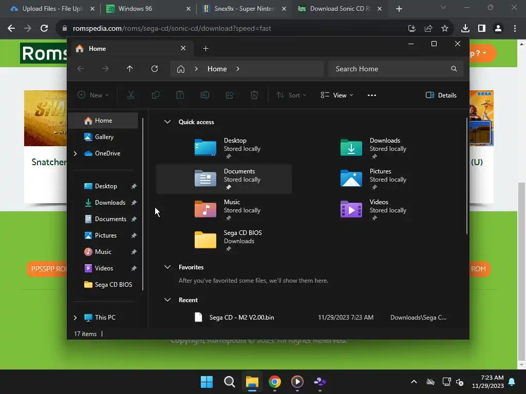Click the Delete trash icon in toolbar

pos(254,95)
